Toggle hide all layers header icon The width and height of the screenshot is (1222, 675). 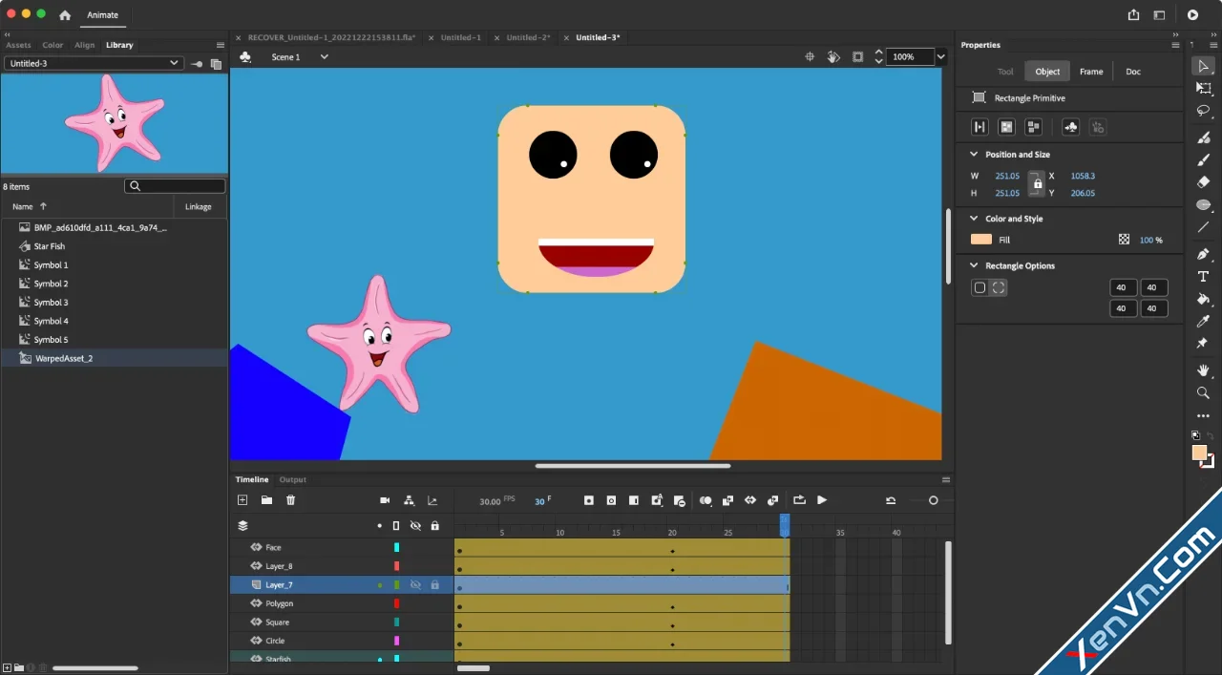415,525
